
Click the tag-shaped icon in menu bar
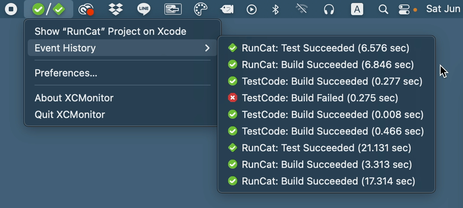click(x=227, y=9)
